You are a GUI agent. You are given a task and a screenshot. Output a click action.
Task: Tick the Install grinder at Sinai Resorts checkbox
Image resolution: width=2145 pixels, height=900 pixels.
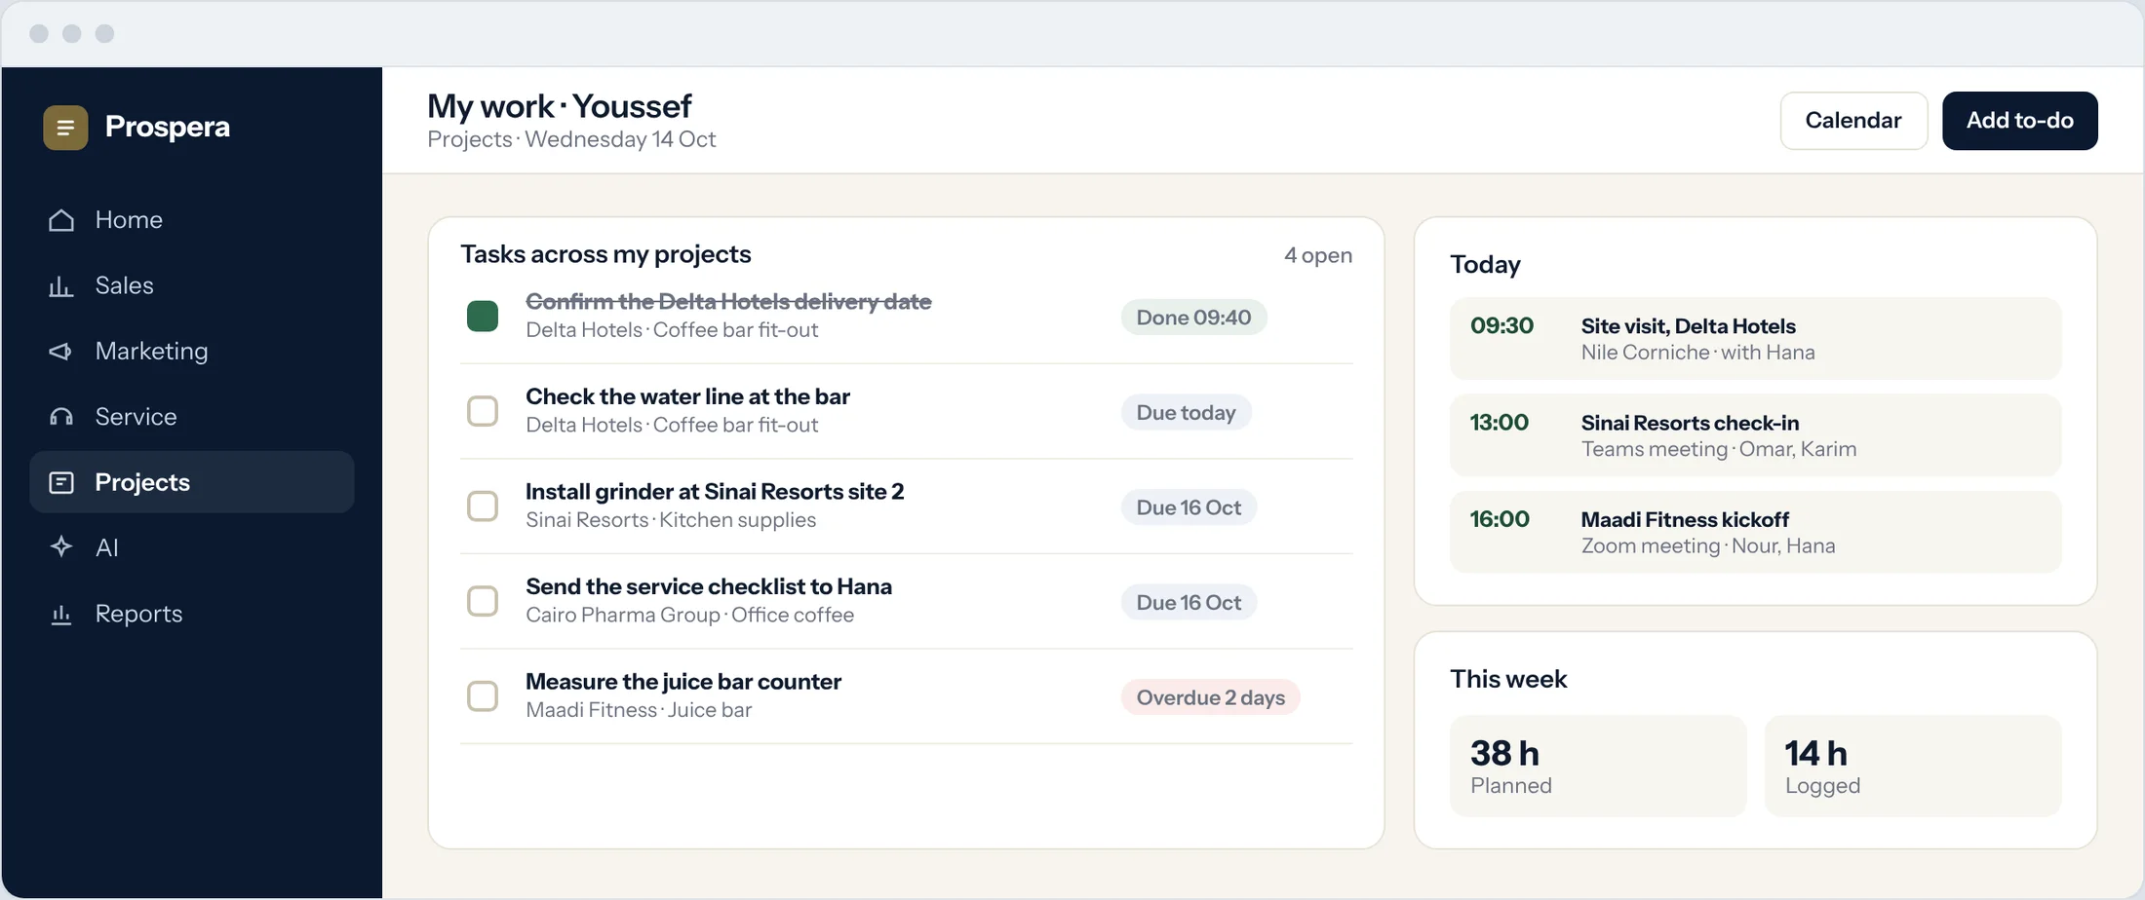pos(483,506)
